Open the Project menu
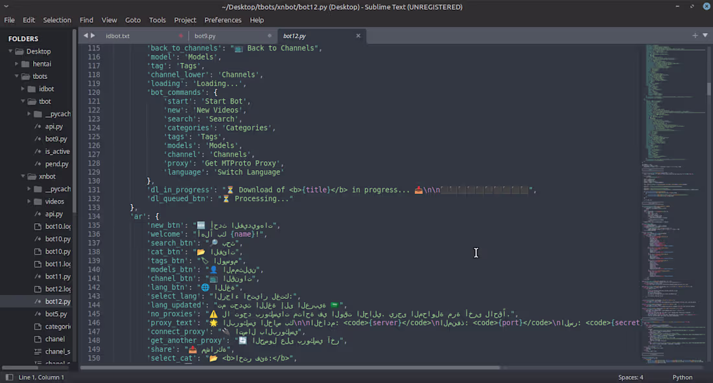Viewport: 713px width, 383px height. [185, 20]
